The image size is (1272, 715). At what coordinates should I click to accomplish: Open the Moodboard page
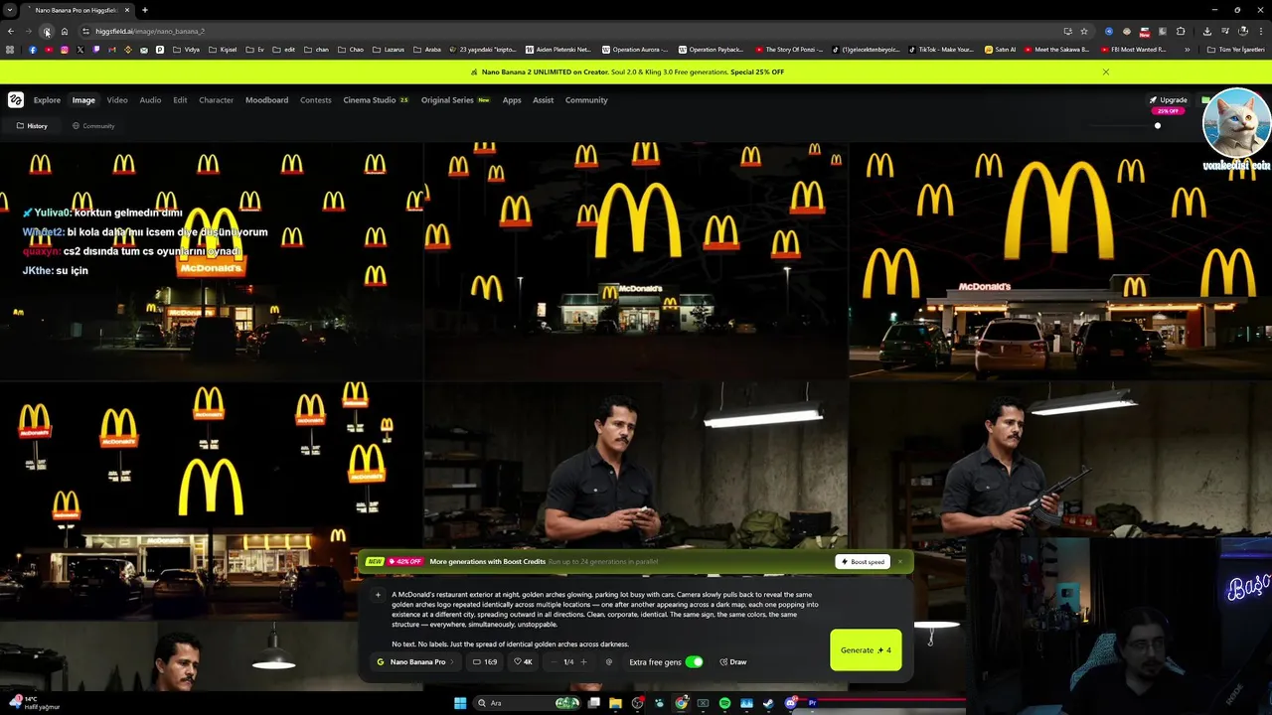coord(266,100)
